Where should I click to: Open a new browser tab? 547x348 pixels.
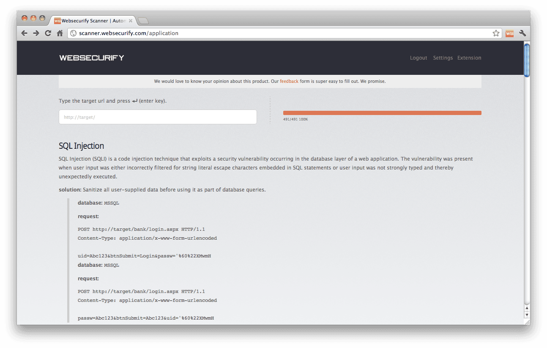pyautogui.click(x=143, y=21)
